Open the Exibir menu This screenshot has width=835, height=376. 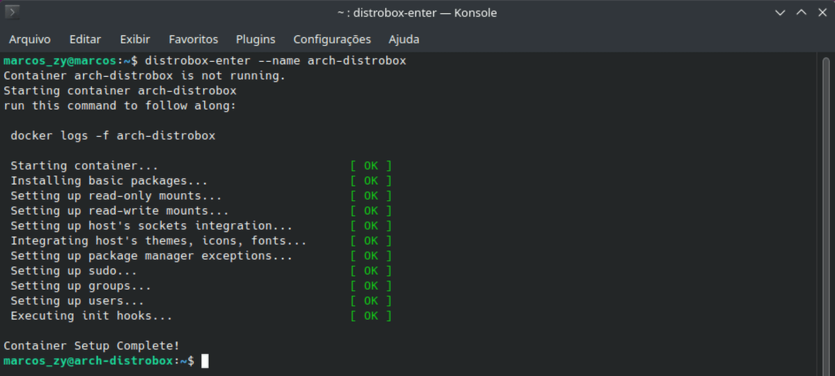(x=135, y=40)
